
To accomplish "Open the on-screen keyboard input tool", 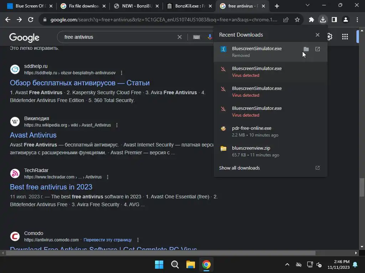I will tap(196, 37).
